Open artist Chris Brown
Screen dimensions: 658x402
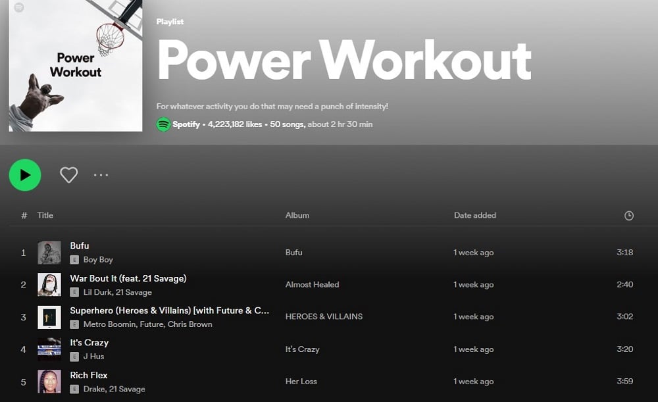[190, 324]
